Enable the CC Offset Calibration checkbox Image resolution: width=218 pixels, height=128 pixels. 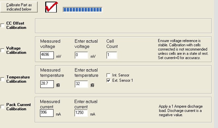coord(2,25)
